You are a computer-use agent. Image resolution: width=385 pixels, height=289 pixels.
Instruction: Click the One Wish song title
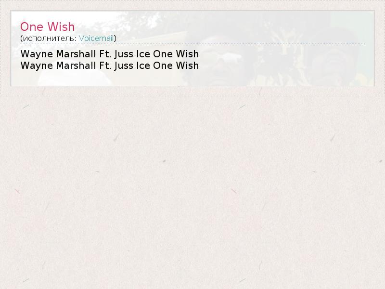[x=47, y=27]
